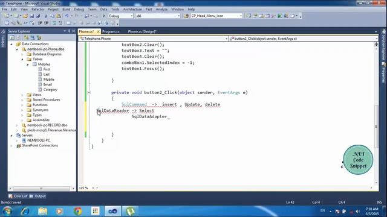Open the Telephone.Phone class dropdown
Image resolution: width=387 pixels, height=217 pixels.
click(x=226, y=39)
